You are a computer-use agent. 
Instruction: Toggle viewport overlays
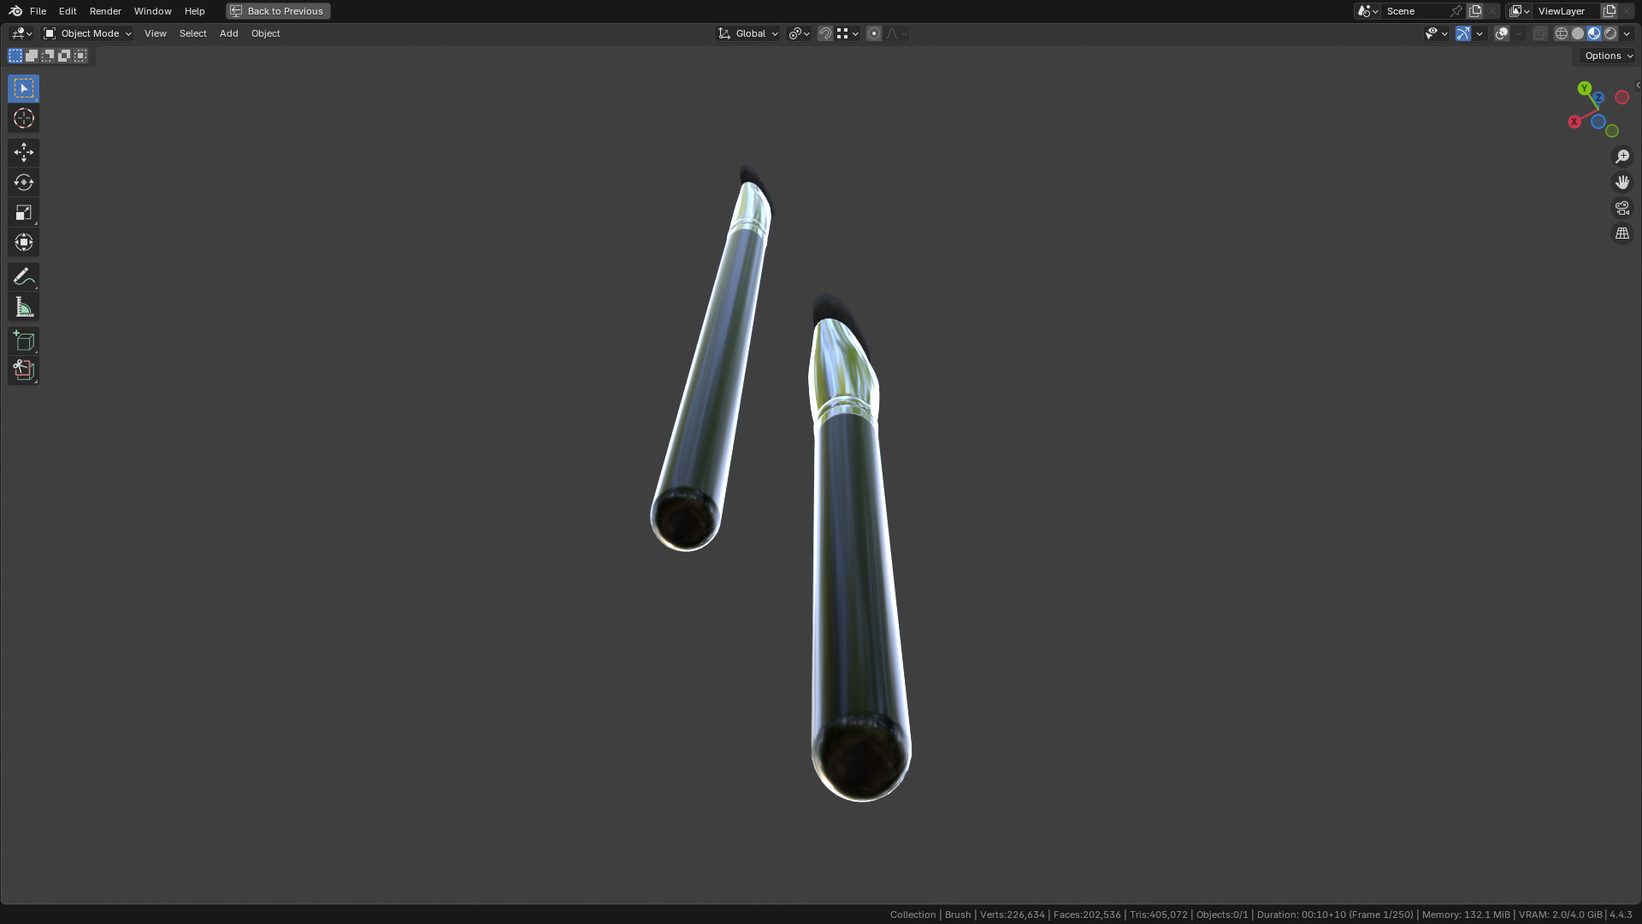[1502, 33]
